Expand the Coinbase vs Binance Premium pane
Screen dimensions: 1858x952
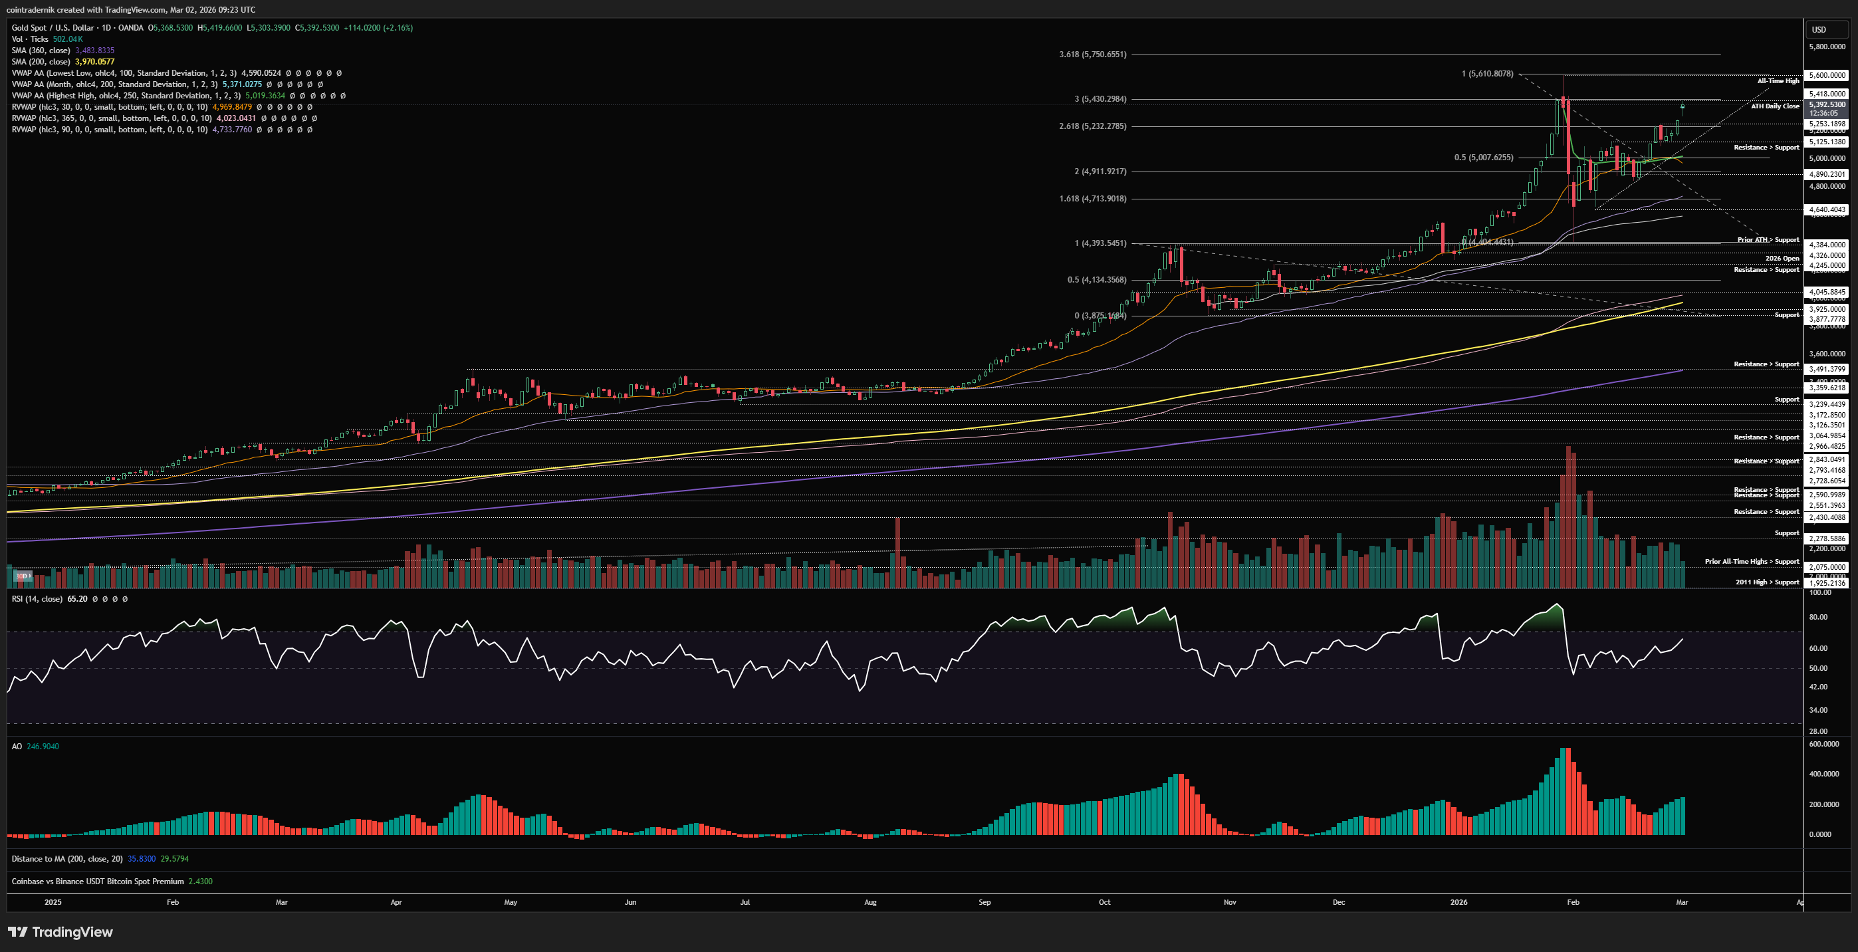coord(97,882)
